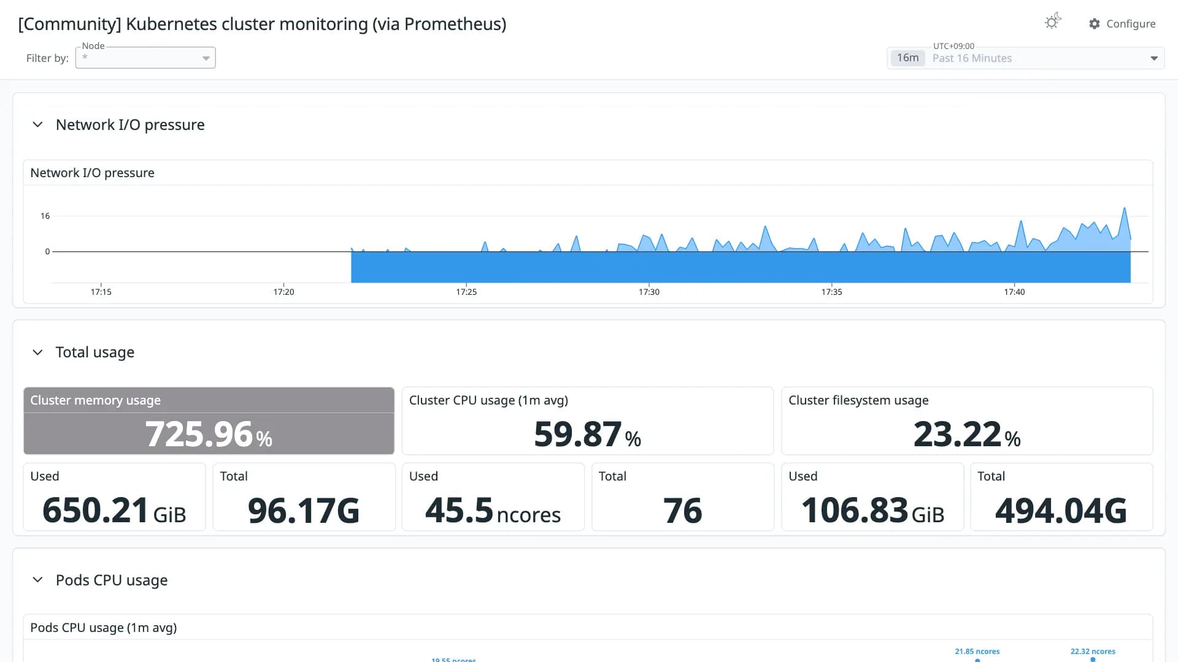The width and height of the screenshot is (1178, 662).
Task: Click the 59.87% CPU usage value
Action: pyautogui.click(x=587, y=434)
